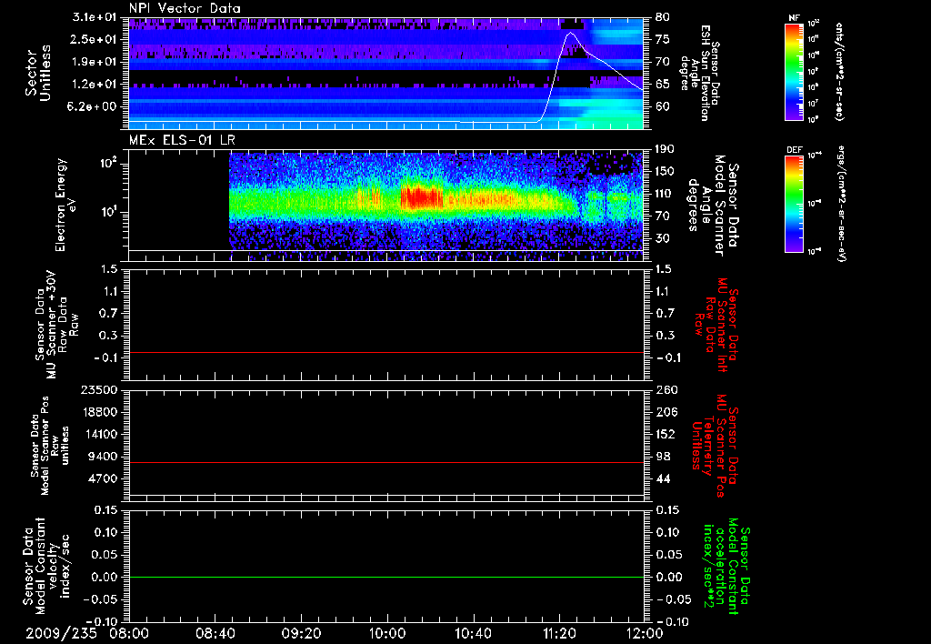Viewport: 931px width, 644px height.
Task: Click the "ESH Sun Elevation Angle" axis title
Action: [699, 73]
